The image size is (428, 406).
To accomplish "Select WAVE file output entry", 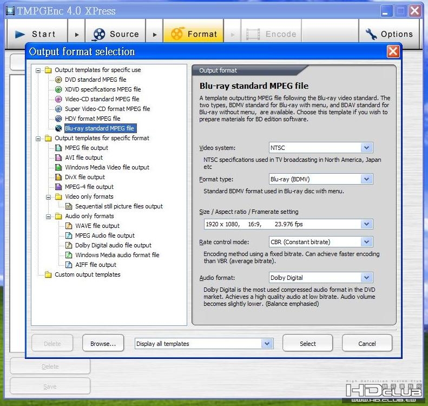I will tap(97, 226).
